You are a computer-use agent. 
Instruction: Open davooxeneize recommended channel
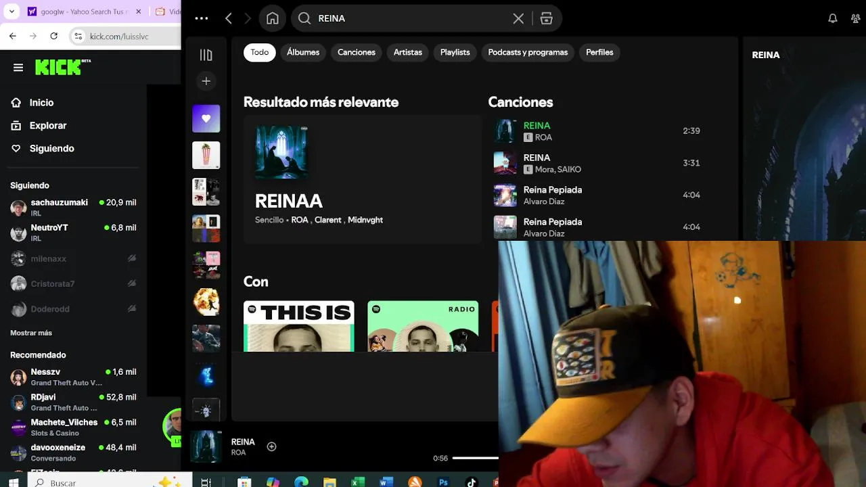point(73,453)
